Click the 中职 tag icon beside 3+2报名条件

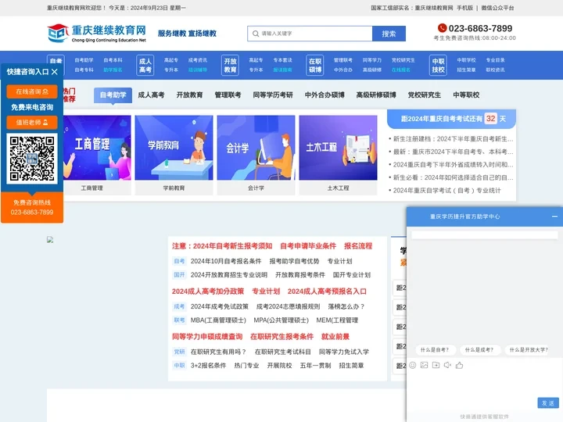coord(179,365)
